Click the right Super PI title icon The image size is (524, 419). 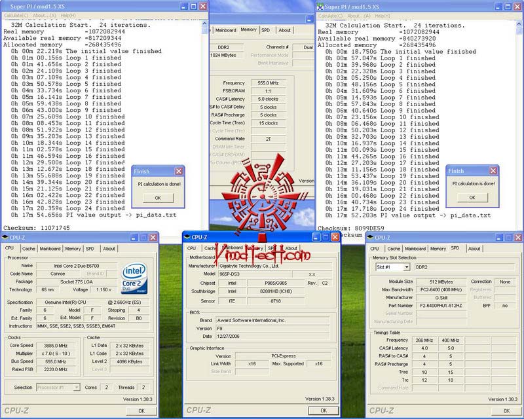(320, 7)
